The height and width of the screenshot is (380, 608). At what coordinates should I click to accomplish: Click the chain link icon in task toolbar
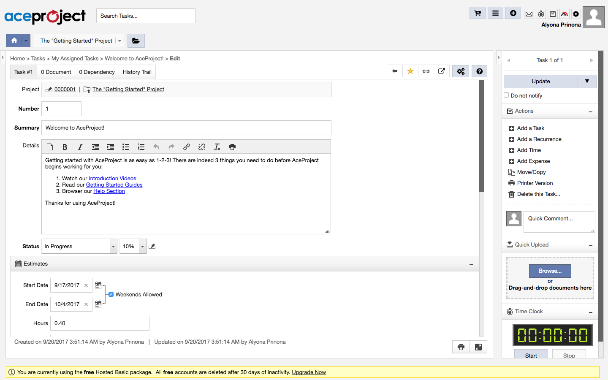[426, 71]
